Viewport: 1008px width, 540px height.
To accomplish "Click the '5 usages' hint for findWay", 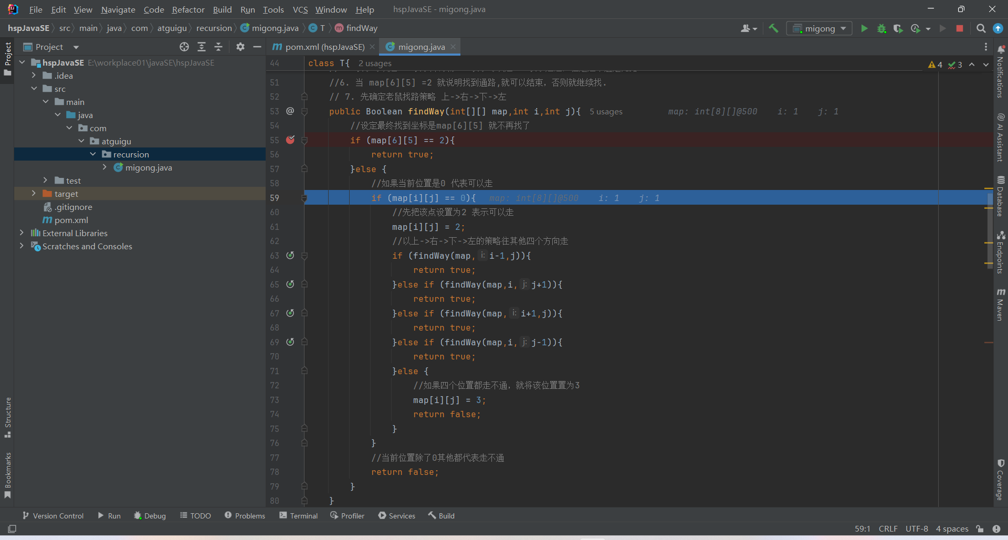I will coord(606,111).
